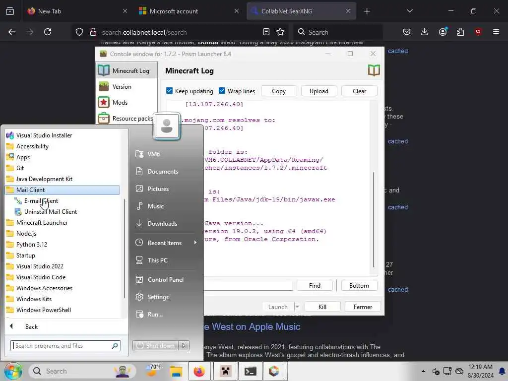
Task: Show hidden system tray icons
Action: coord(423,371)
